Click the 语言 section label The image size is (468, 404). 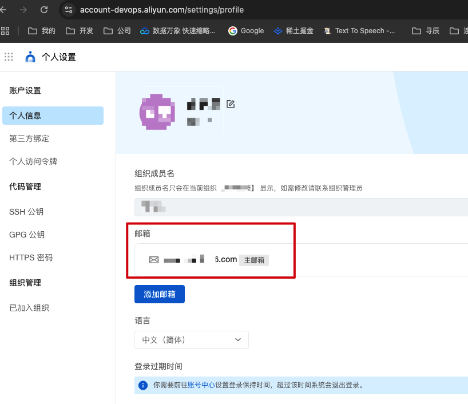tap(142, 320)
